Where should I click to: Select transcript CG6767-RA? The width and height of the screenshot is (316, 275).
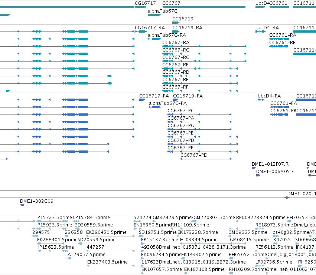[176, 43]
